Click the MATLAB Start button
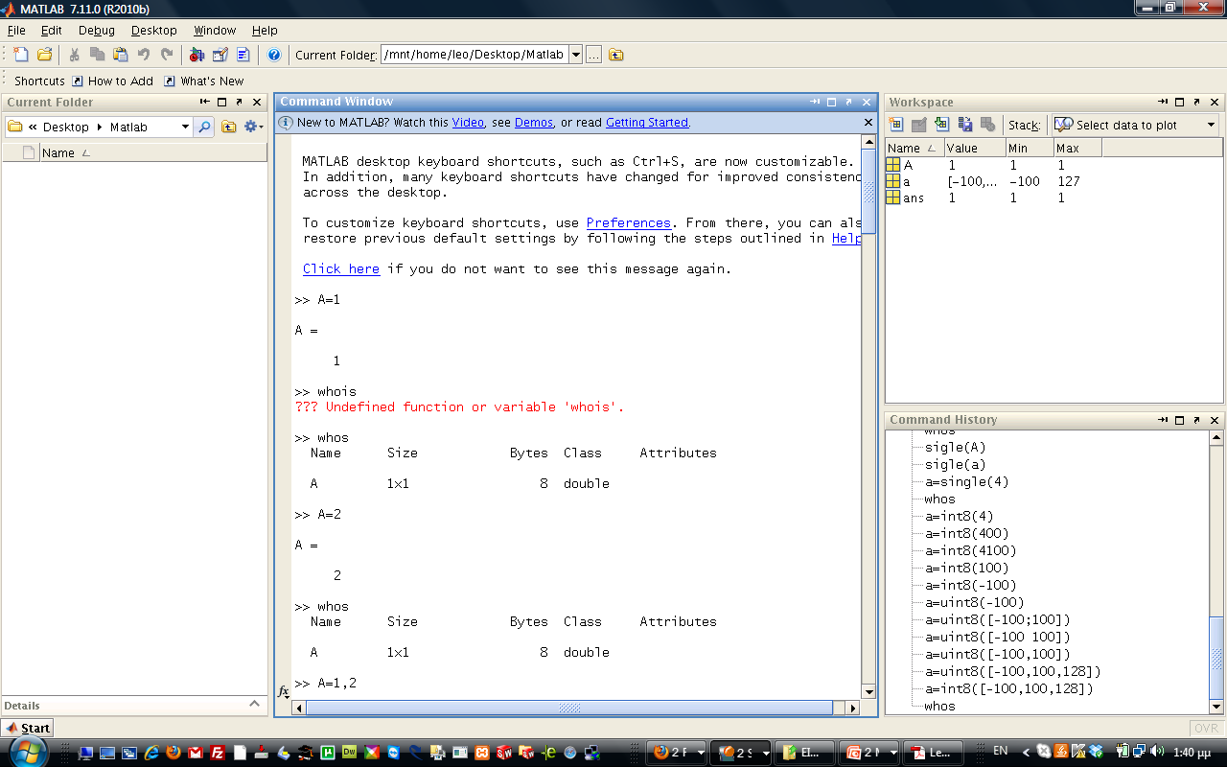 point(28,728)
